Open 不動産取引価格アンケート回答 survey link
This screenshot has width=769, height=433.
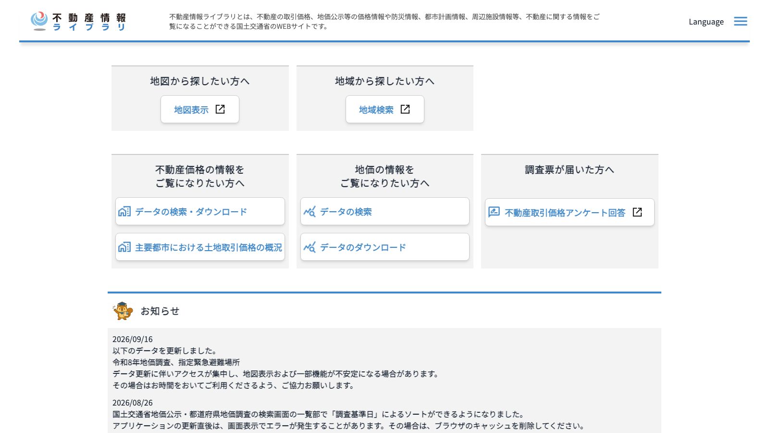pos(570,212)
